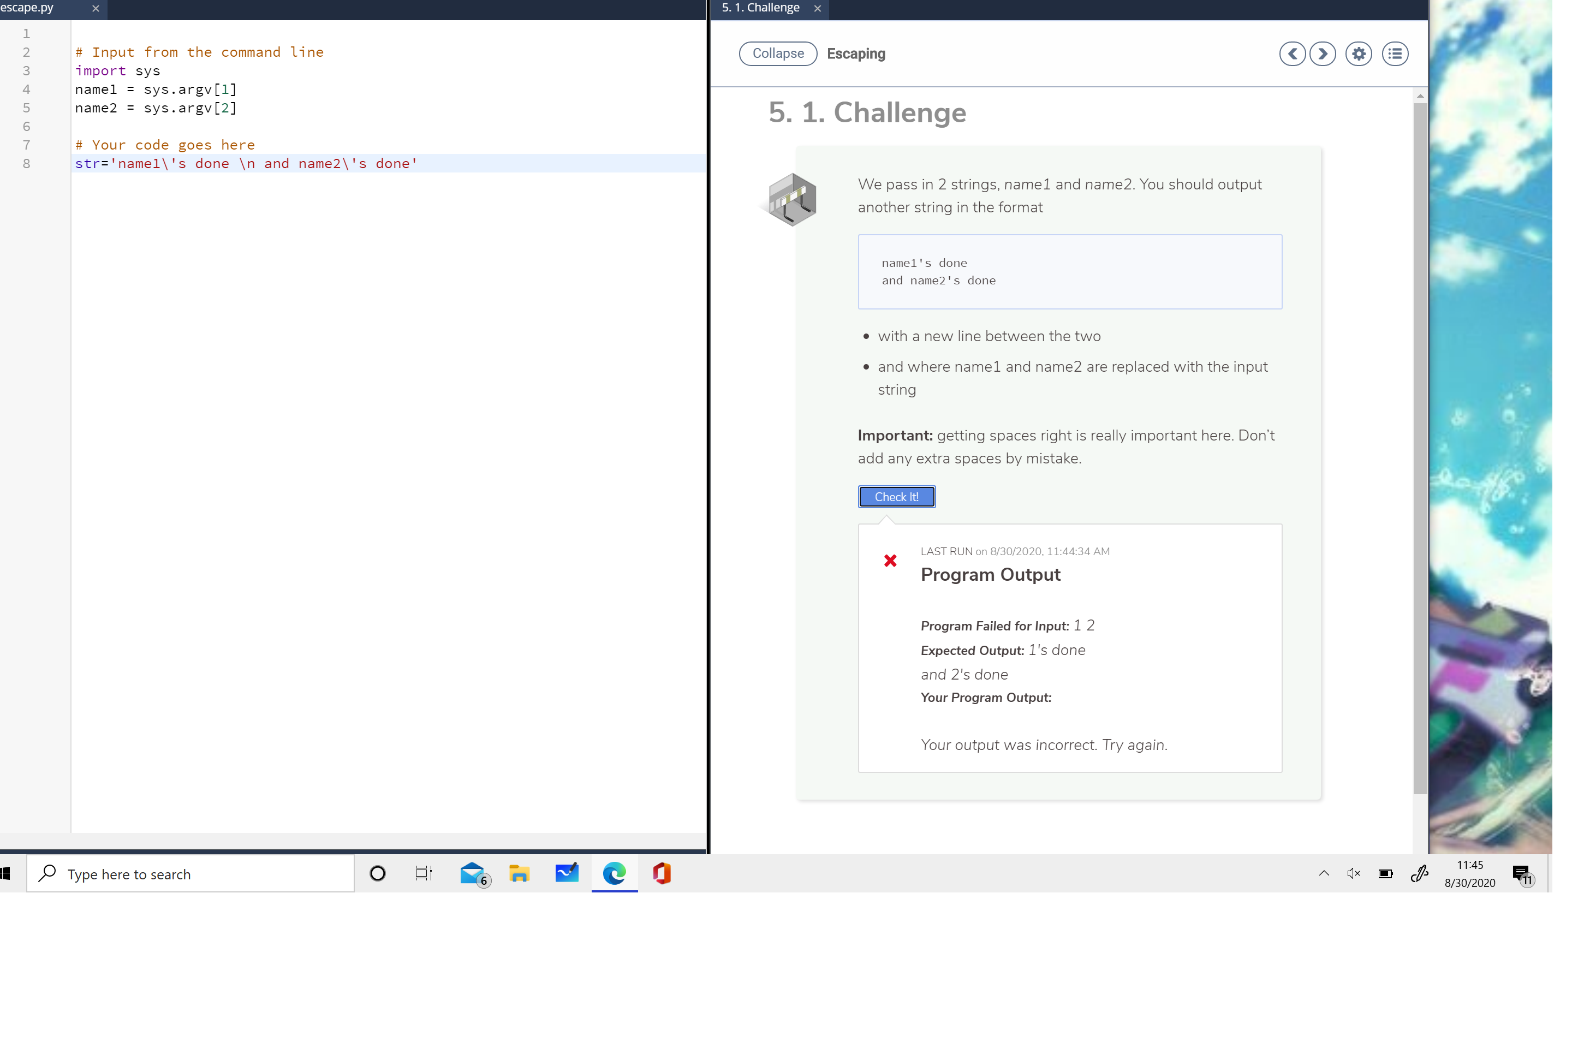Screen dimensions: 1572x1048
Task: Open Cortana from the taskbar
Action: click(x=378, y=873)
